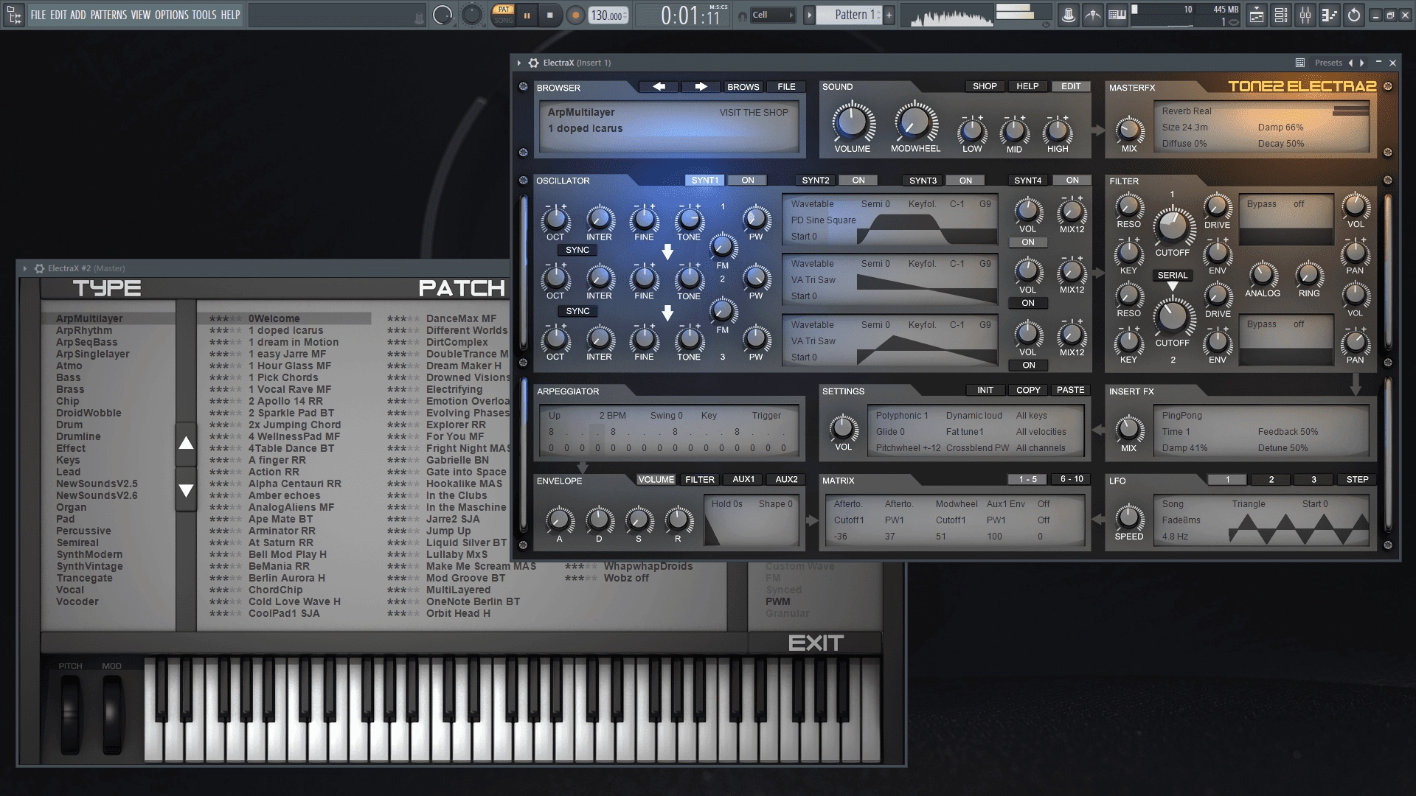Click the BROWS button in browser

pos(743,87)
